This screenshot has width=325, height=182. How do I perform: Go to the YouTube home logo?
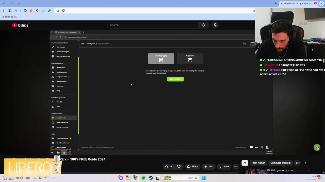(x=20, y=25)
